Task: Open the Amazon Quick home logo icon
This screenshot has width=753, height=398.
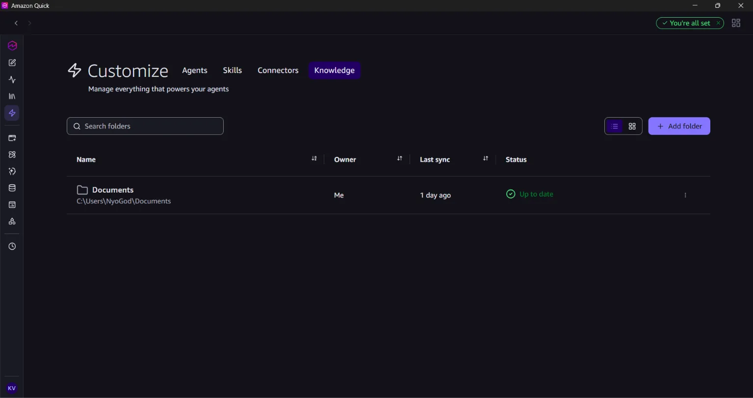Action: (12, 46)
